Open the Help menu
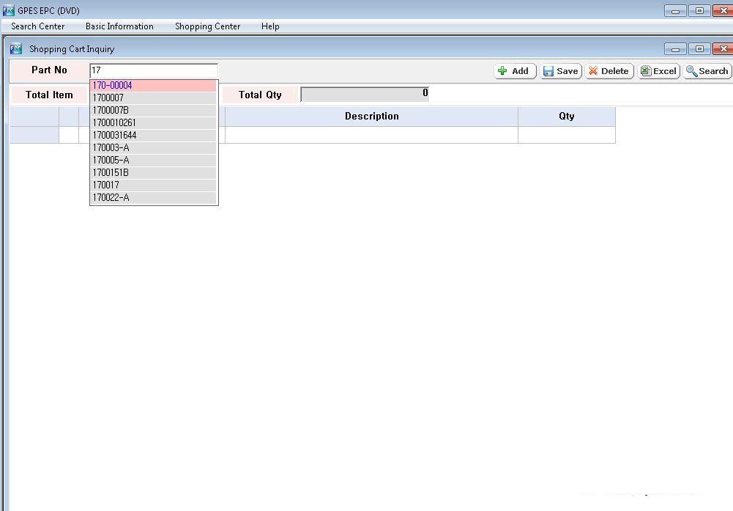 pyautogui.click(x=270, y=26)
